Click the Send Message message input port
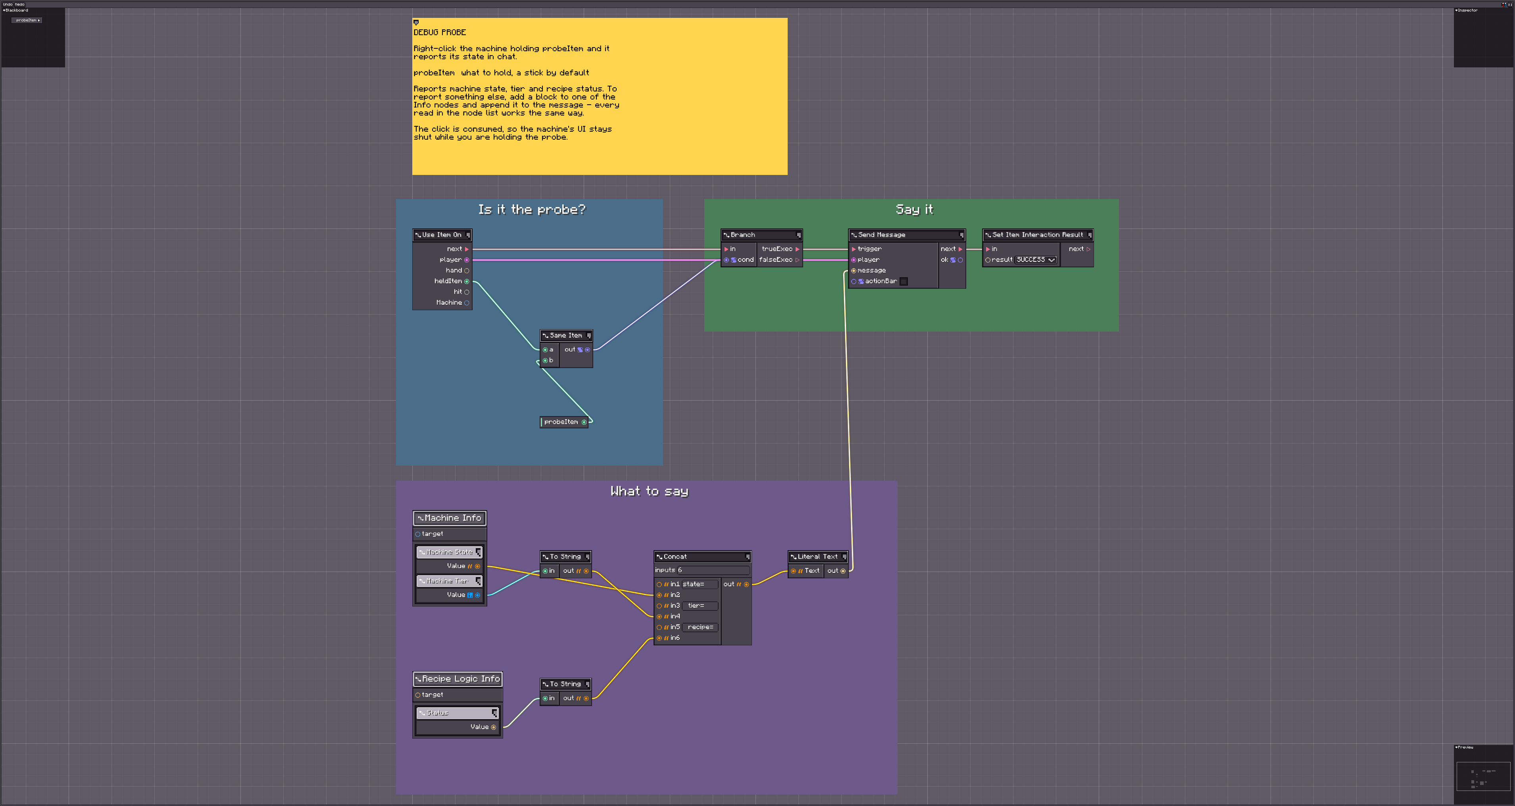This screenshot has width=1515, height=806. pos(854,271)
